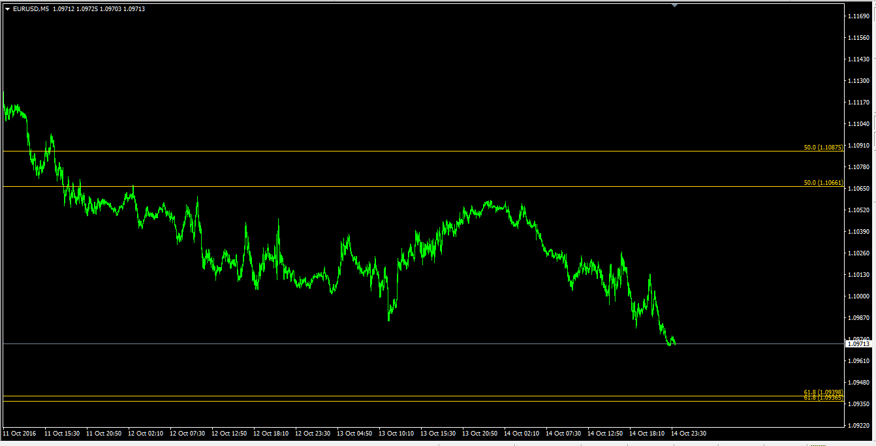Click the 1.10650 price scale label
876x446 pixels.
tap(858, 188)
